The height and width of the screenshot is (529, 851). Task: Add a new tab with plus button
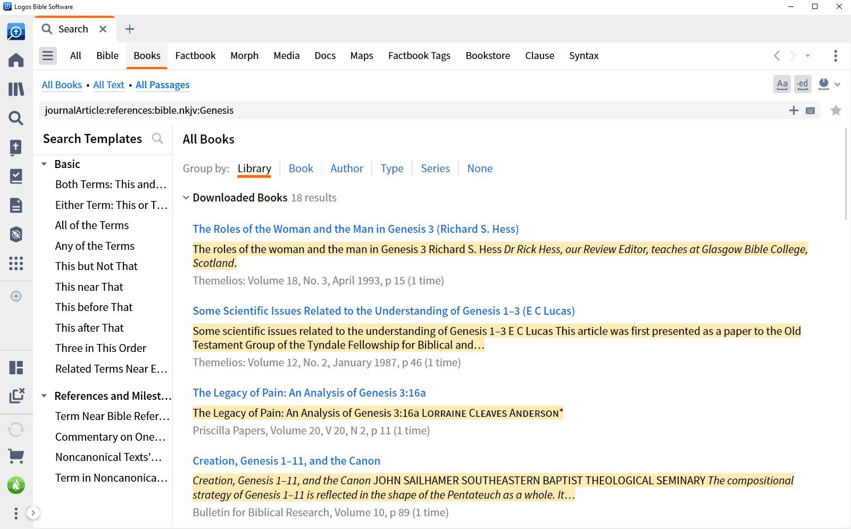(x=130, y=29)
